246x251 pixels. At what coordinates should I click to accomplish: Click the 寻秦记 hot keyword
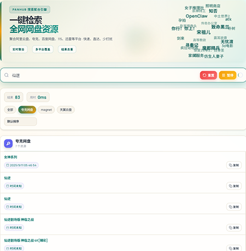(192, 45)
